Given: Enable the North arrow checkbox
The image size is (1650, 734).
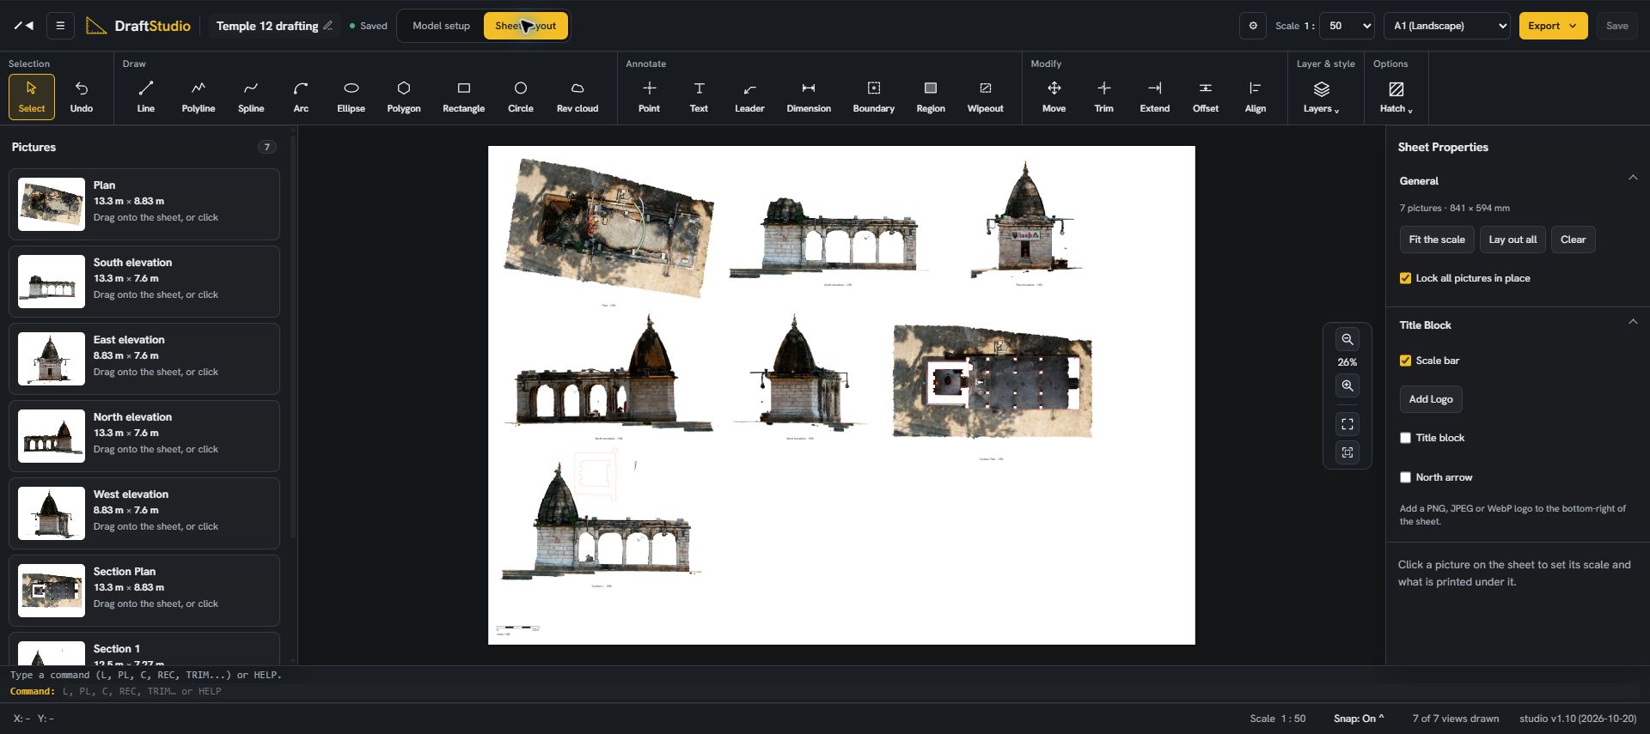Looking at the screenshot, I should (x=1405, y=477).
